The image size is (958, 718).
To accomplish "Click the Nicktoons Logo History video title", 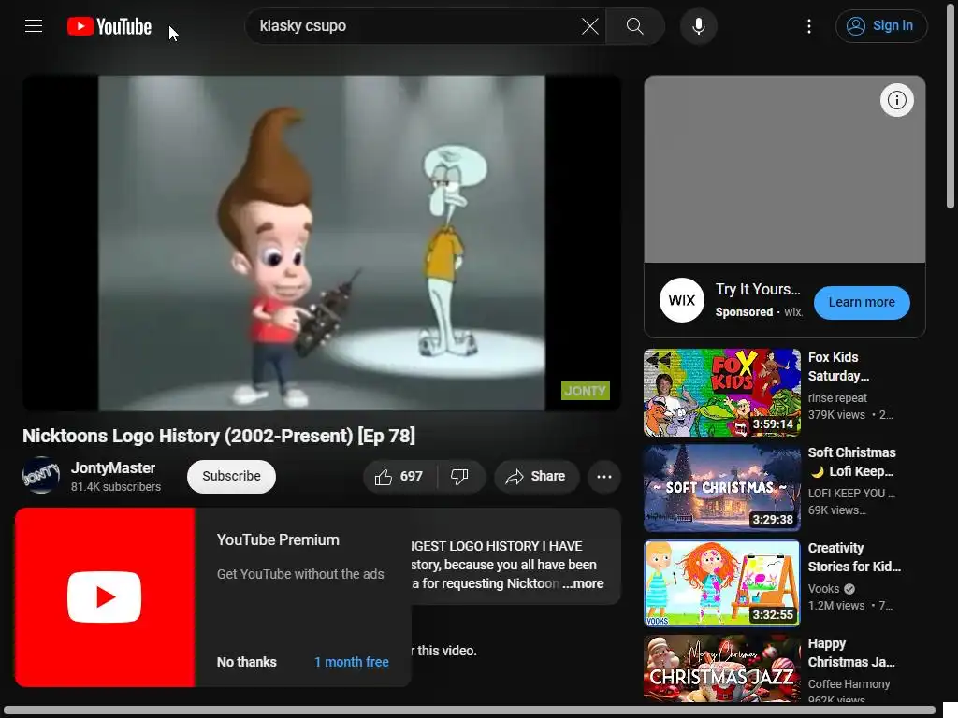I will click(x=219, y=436).
